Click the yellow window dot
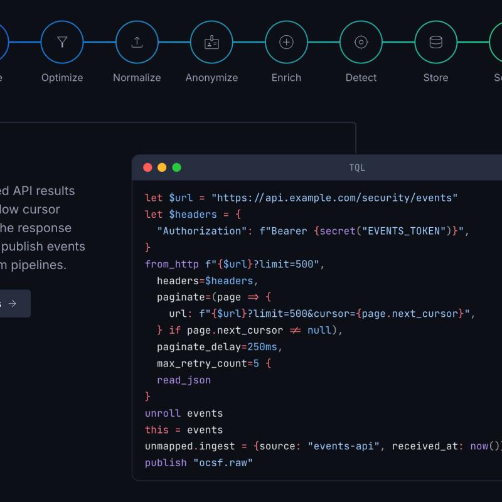 coord(162,168)
